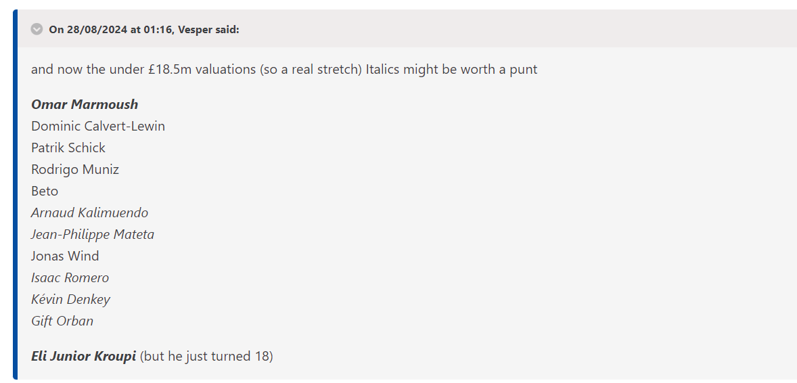This screenshot has width=797, height=383.
Task: Select the Rodrigo Muniz entry
Action: click(75, 169)
